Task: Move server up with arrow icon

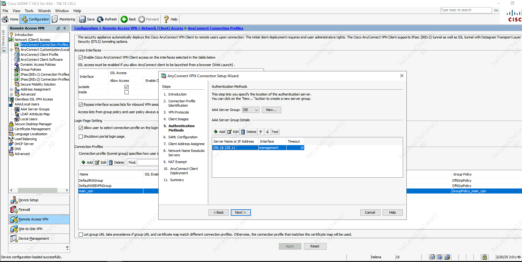Action: tap(261, 132)
